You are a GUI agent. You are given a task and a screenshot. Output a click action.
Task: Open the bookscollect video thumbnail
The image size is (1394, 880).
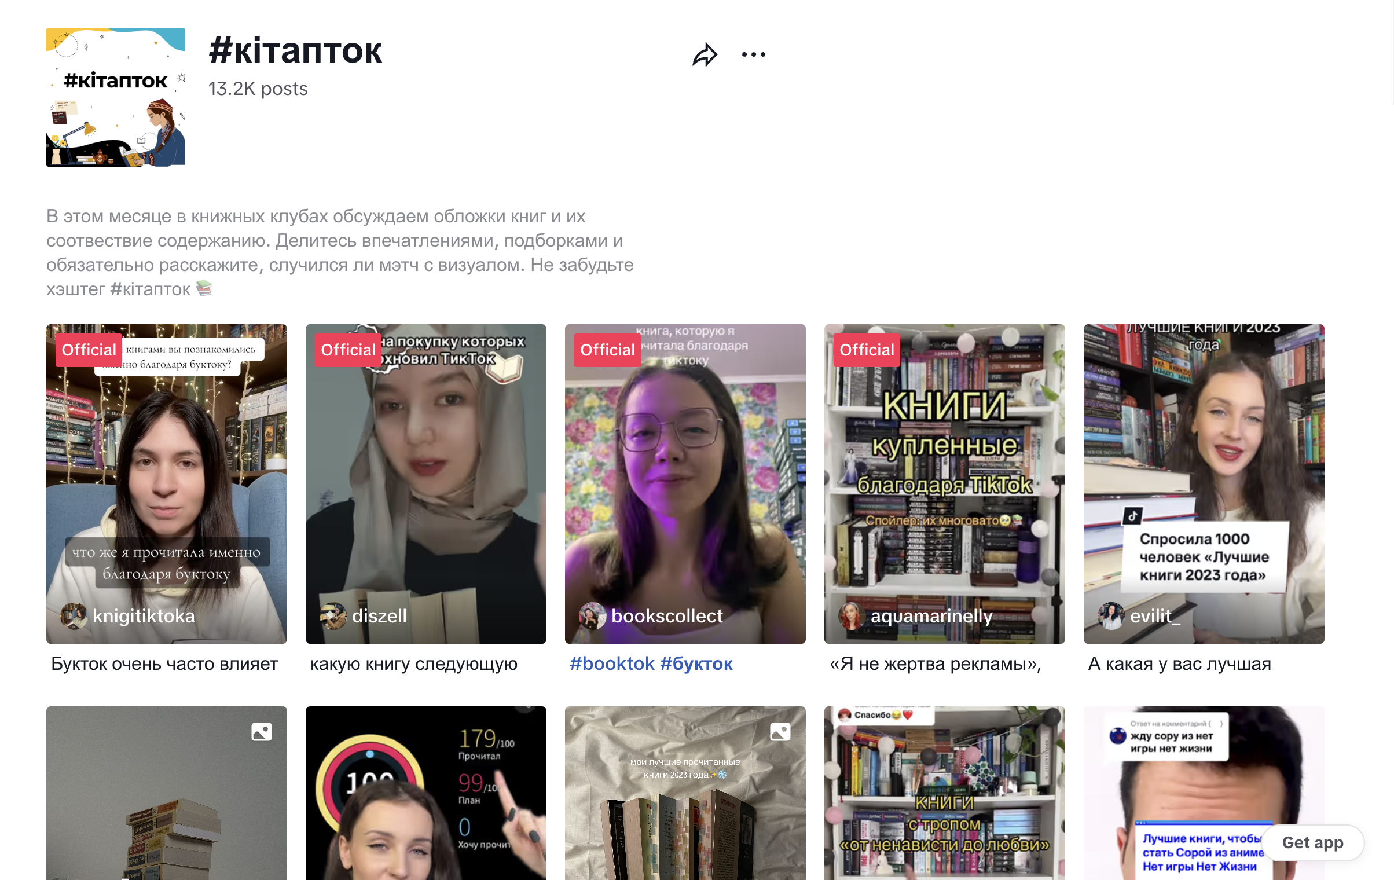685,484
